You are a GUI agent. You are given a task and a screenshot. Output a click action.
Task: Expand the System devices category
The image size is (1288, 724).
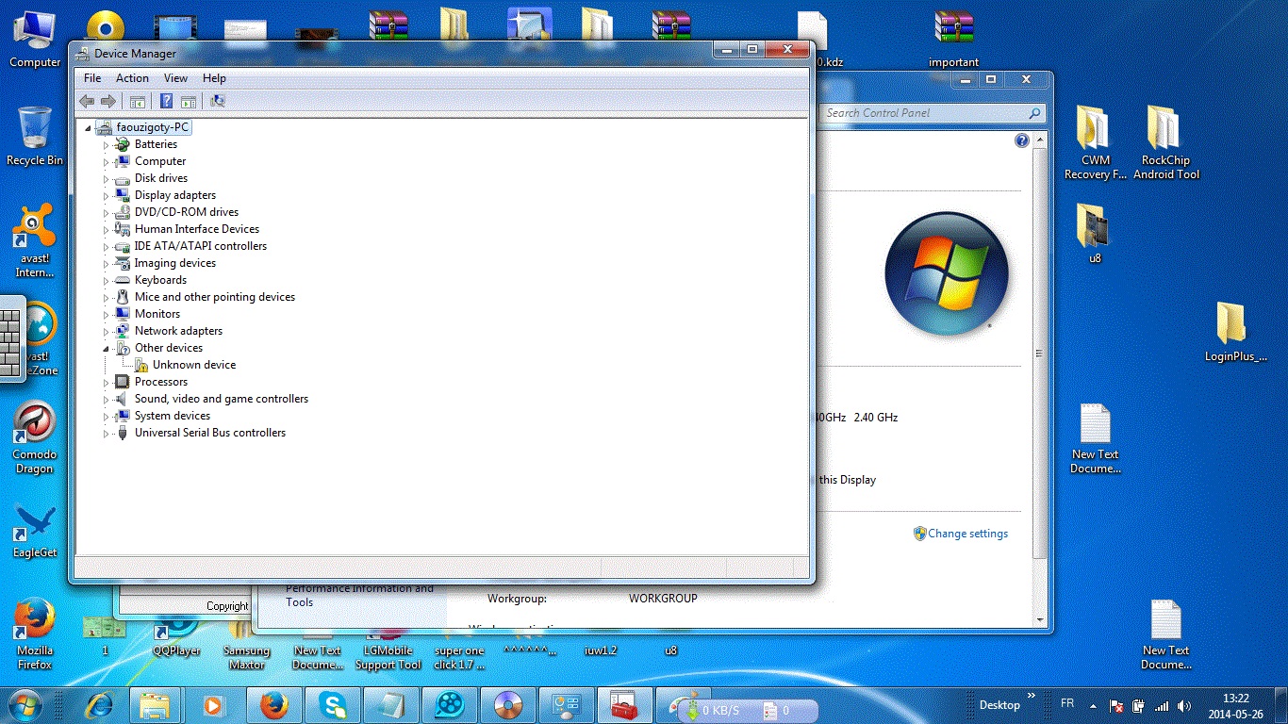tap(107, 417)
